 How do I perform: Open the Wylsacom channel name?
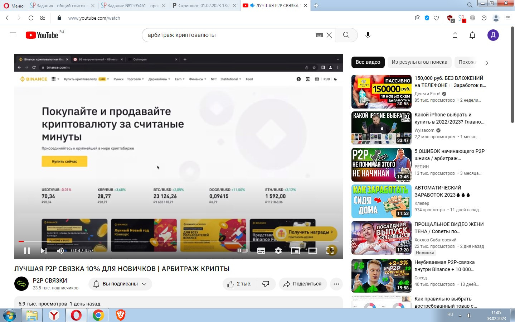(424, 130)
